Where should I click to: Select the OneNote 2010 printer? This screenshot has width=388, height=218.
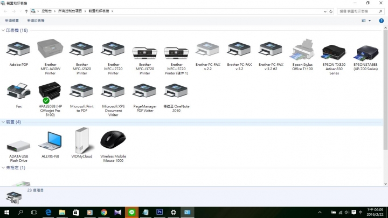coord(176,91)
